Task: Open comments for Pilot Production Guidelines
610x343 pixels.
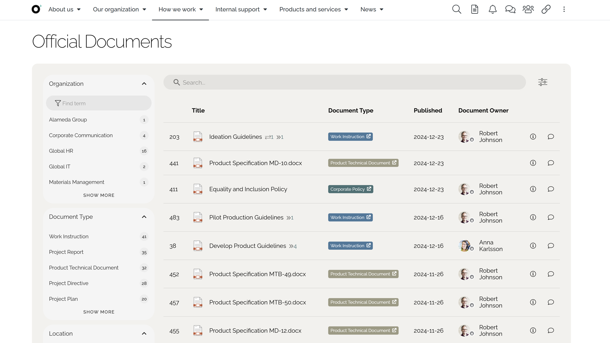Action: 551,217
